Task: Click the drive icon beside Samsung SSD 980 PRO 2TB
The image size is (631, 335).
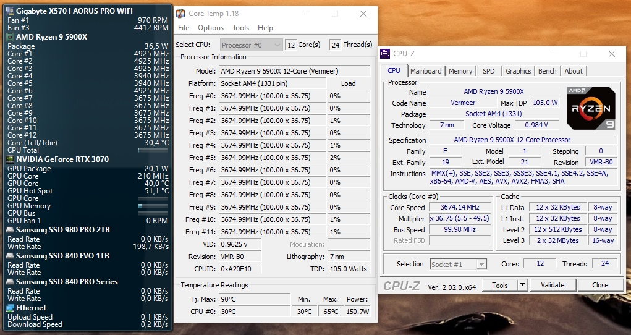Action: tap(11, 230)
